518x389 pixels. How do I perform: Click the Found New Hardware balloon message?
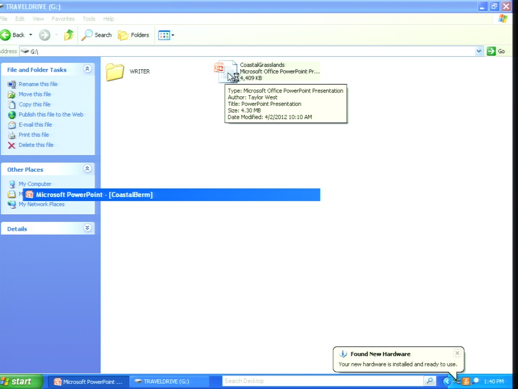point(398,364)
